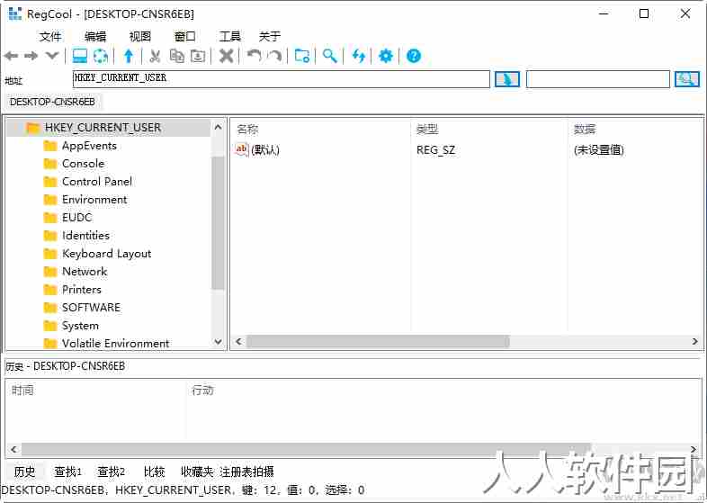Viewport: 707px width, 503px height.
Task: Select the System key
Action: (x=80, y=326)
